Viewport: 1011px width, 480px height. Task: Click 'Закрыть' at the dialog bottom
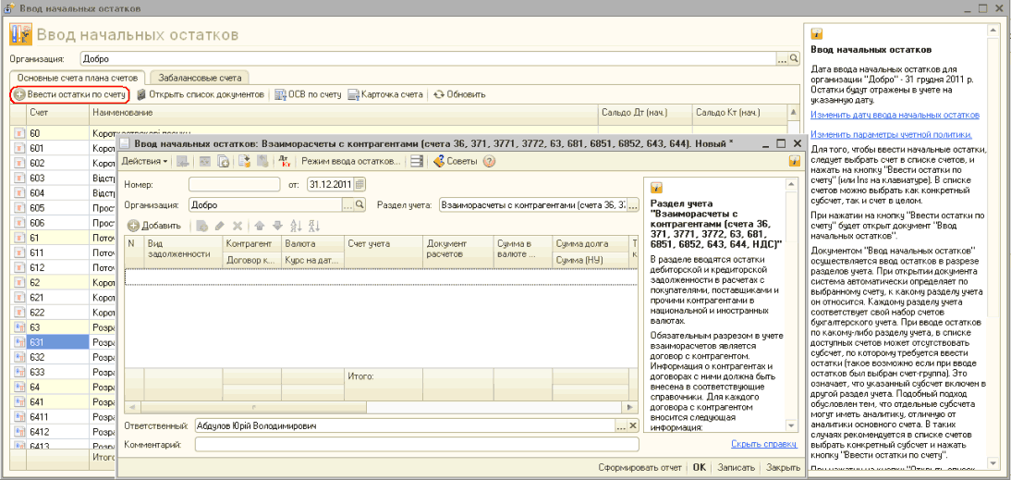782,468
